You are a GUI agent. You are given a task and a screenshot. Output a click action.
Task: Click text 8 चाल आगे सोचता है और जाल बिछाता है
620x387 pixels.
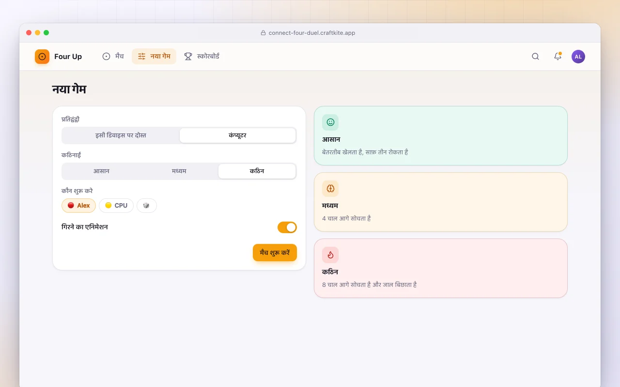[x=370, y=285]
